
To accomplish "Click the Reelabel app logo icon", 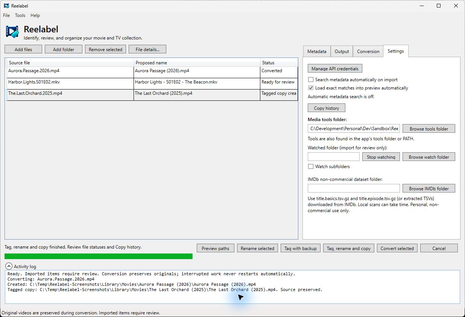I will click(x=12, y=32).
